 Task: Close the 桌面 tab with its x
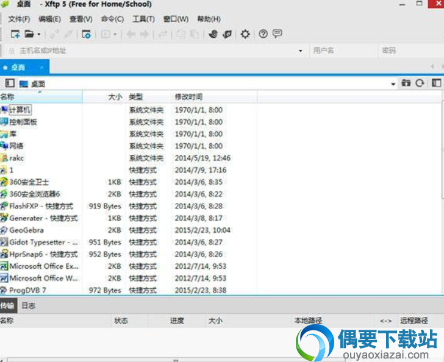click(x=42, y=68)
